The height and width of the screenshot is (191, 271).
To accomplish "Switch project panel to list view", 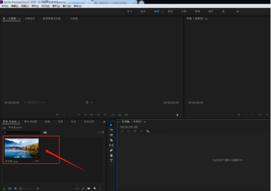I will [10, 189].
